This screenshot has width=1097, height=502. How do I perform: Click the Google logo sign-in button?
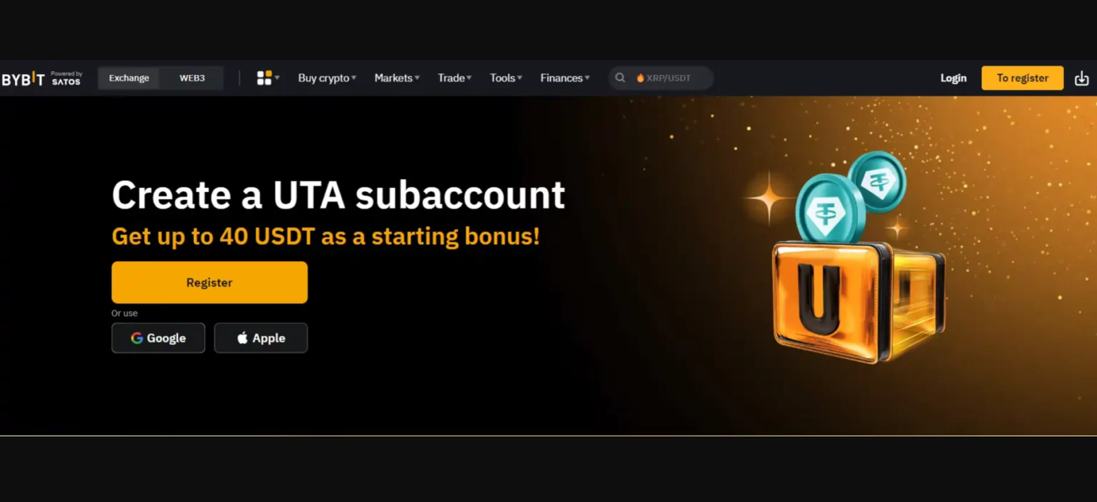point(158,338)
